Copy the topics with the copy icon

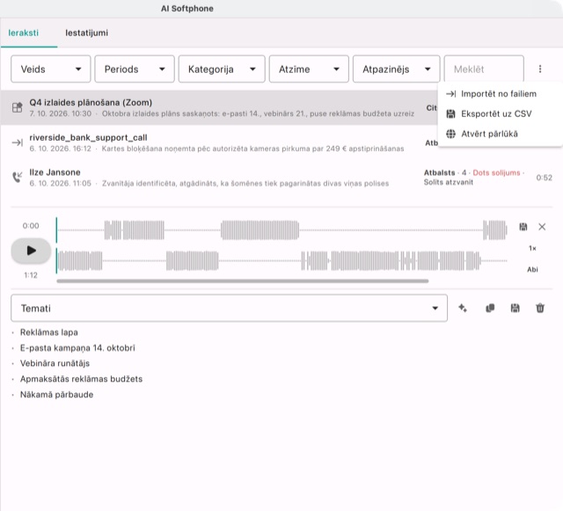click(x=490, y=308)
